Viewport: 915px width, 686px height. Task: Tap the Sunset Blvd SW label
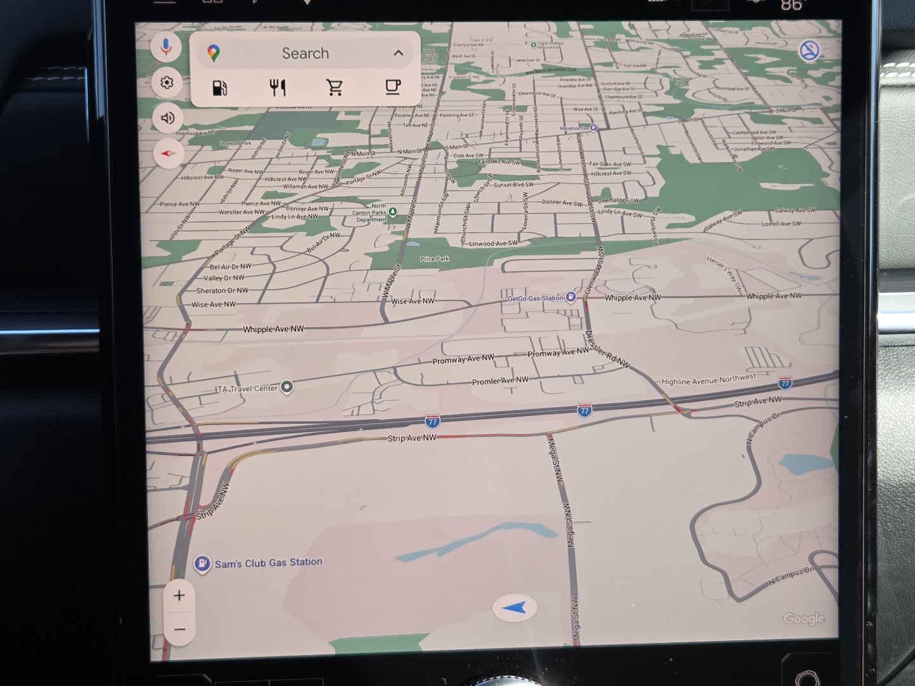(513, 185)
